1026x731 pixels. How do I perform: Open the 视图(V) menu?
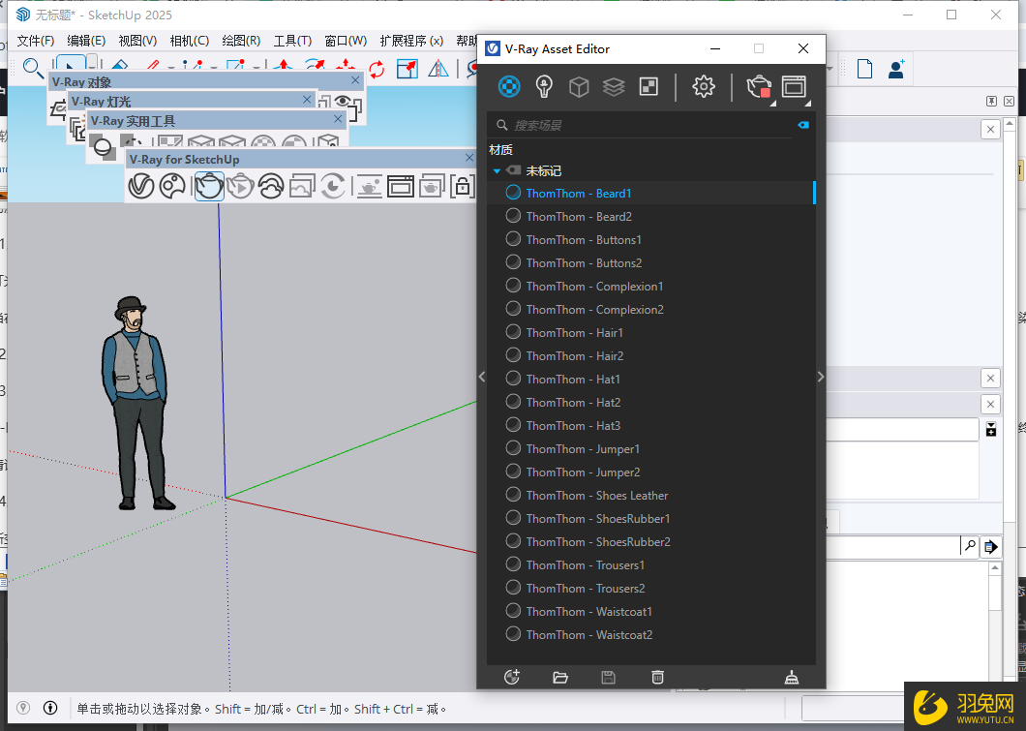tap(137, 41)
